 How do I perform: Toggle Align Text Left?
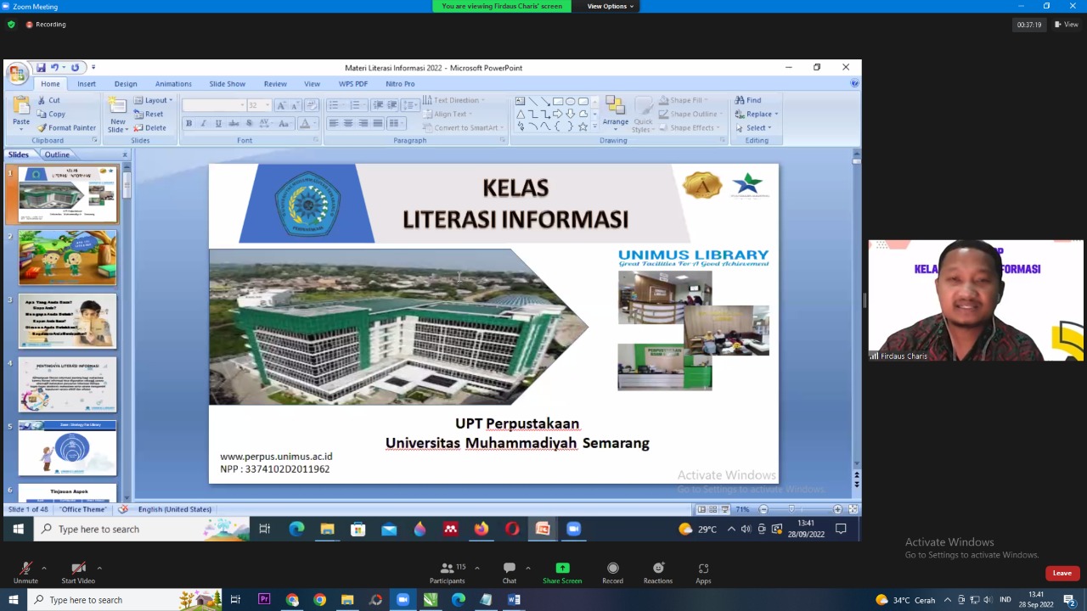[x=334, y=124]
